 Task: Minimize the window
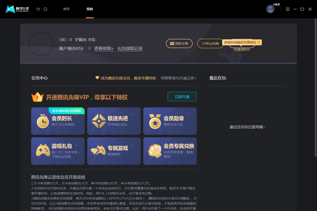click(x=295, y=9)
